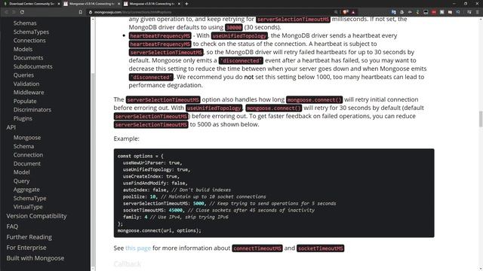Open the API section heading in the sidebar
Screen dimensions: 483x271
click(x=11, y=127)
